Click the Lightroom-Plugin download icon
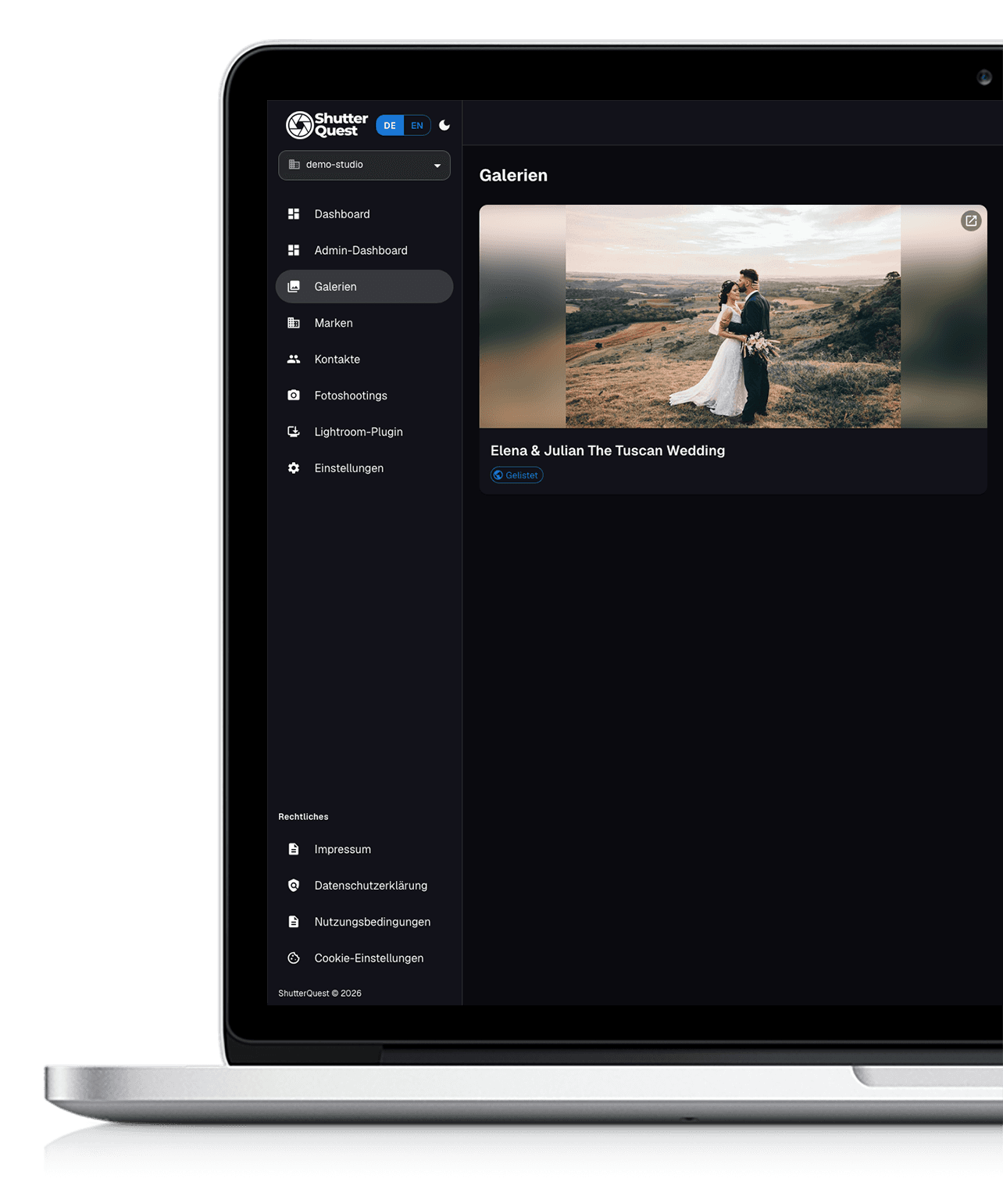Viewport: 1003px width, 1182px height. 294,432
